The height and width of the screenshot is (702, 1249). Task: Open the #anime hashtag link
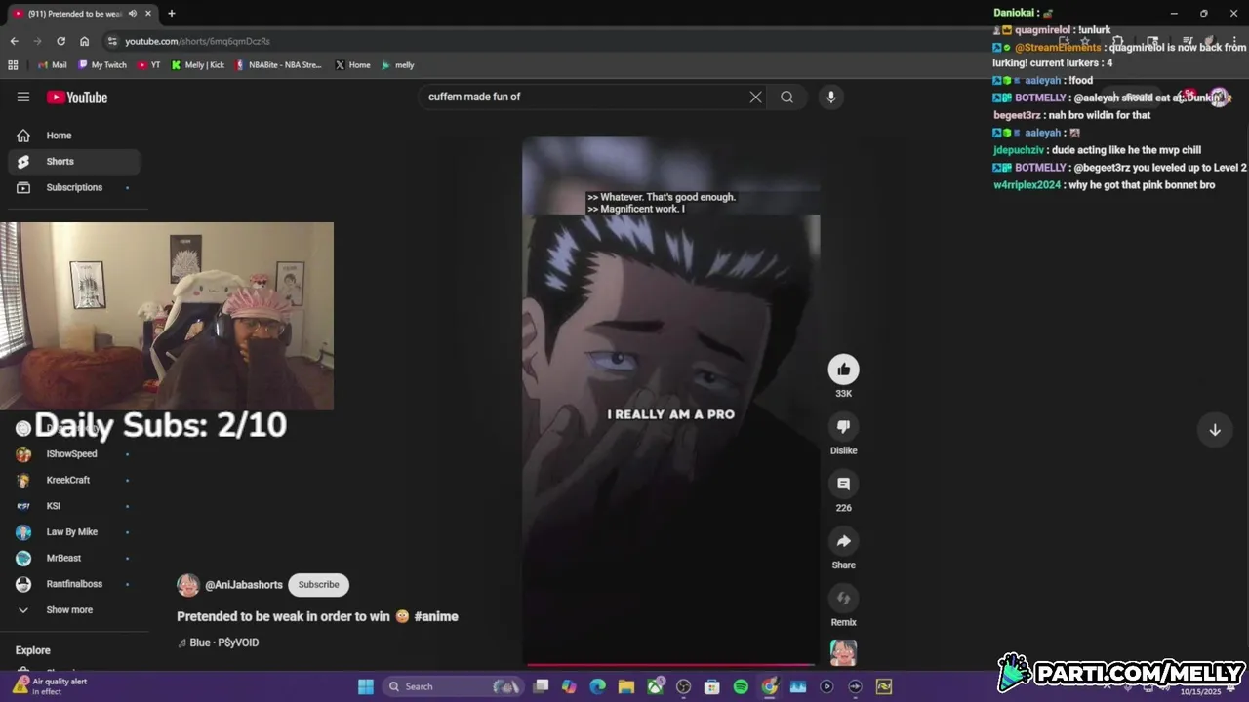coord(436,616)
